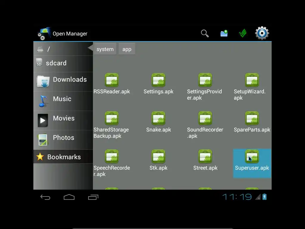Tap the 11:19 clock in status bar
Screen dimensions: 305x229
237,197
